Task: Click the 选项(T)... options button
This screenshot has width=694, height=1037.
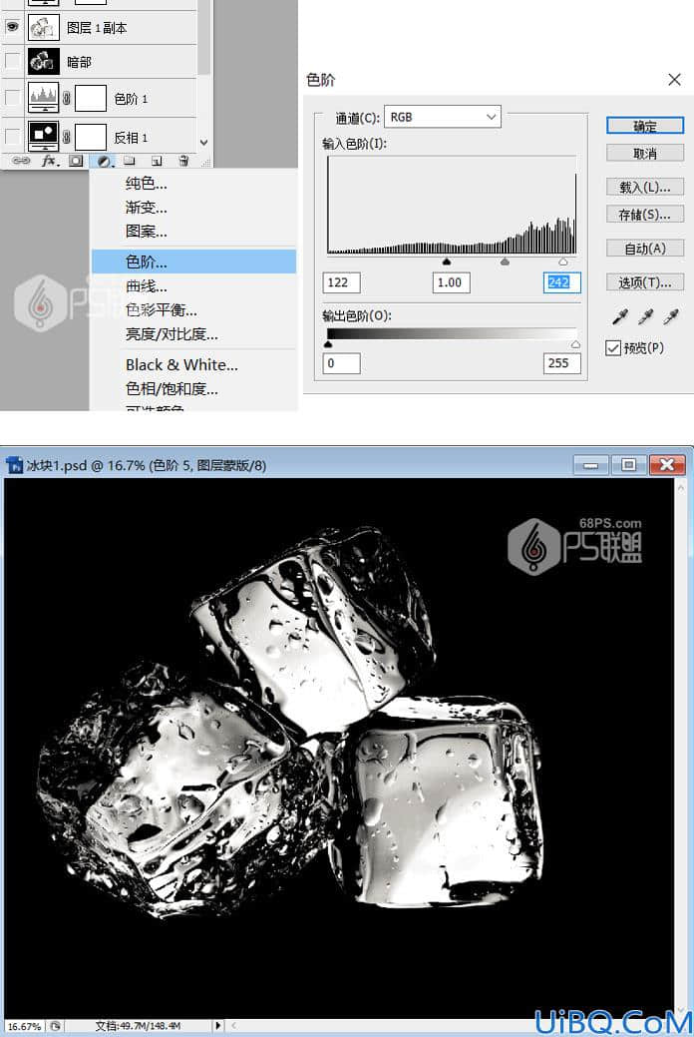Action: click(x=645, y=282)
